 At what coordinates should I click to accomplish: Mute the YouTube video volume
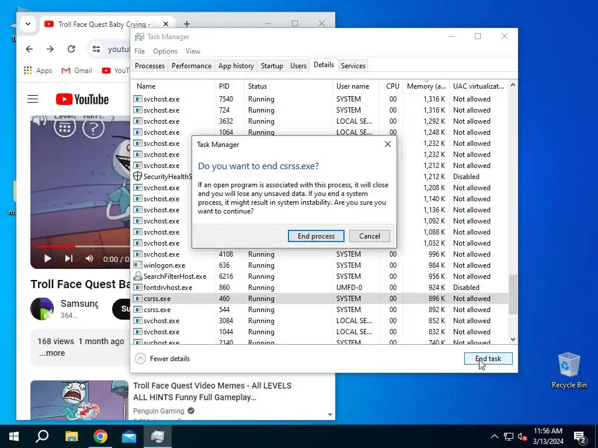point(89,258)
